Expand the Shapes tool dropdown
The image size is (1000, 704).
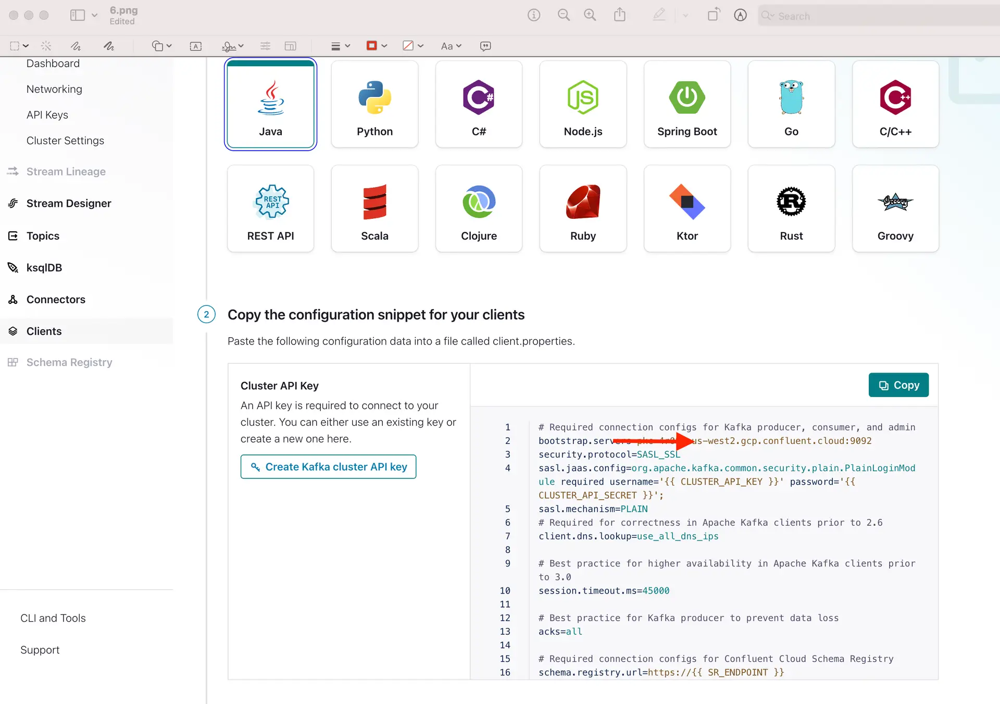161,46
